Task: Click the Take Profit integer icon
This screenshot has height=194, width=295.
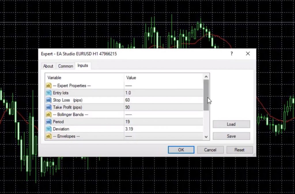Action: 49,107
